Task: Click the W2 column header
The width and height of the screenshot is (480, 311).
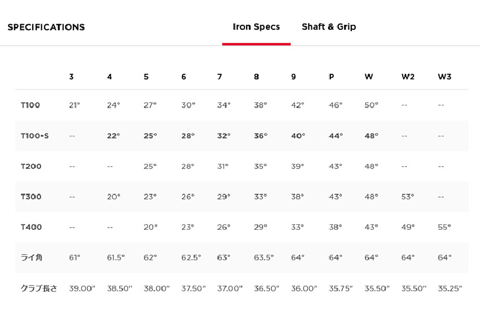Action: tap(408, 77)
